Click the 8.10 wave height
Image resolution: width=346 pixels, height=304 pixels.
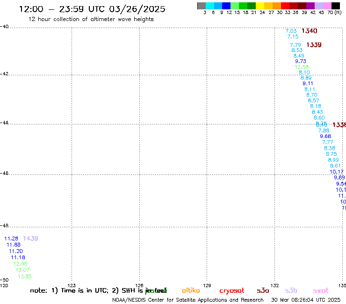pyautogui.click(x=304, y=72)
